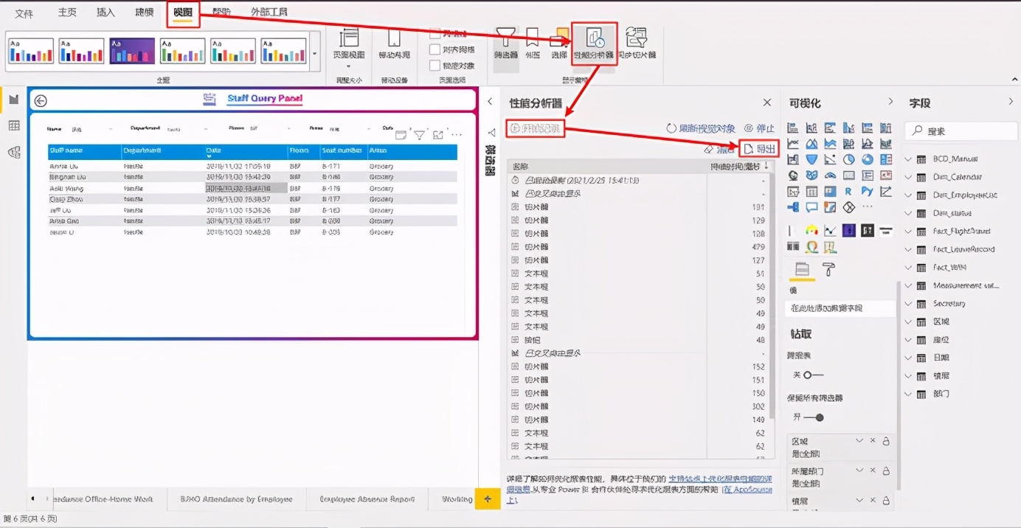This screenshot has width=1021, height=528.
Task: Switch to Data view in left sidebar
Action: [x=13, y=126]
